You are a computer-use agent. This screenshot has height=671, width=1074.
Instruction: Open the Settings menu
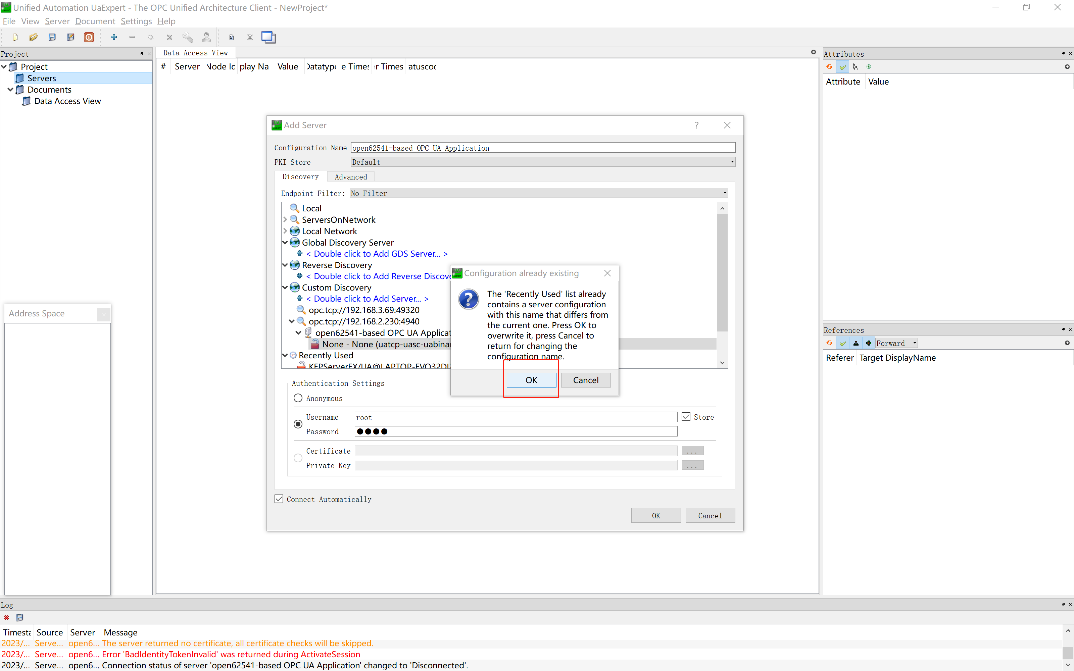(x=136, y=21)
